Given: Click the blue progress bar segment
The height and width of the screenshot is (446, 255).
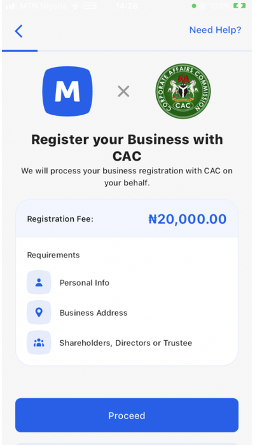Looking at the screenshot, I should click(x=20, y=51).
